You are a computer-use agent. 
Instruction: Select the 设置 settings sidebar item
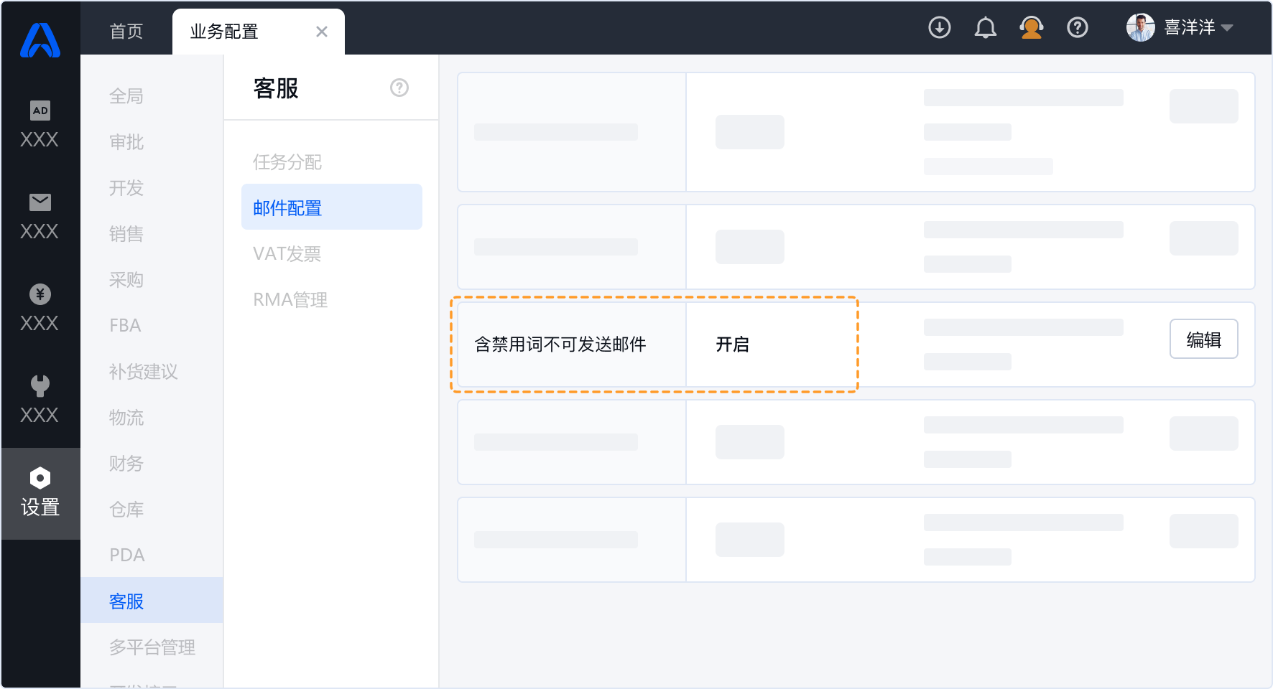click(40, 493)
